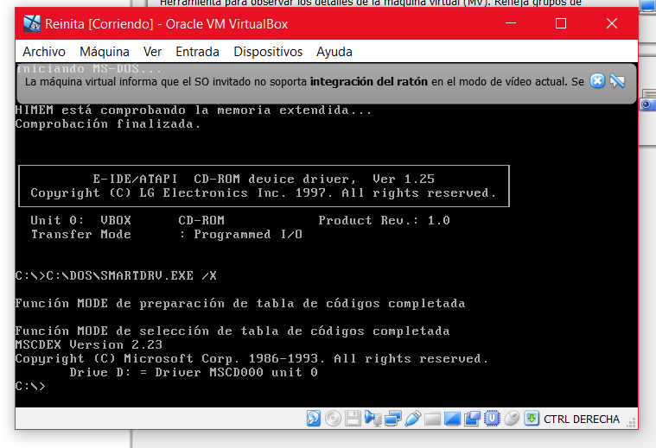Viewport: 656px width, 448px height.
Task: Click the C:\DOS\SMARTDRV.EXE /X command line
Action: [x=116, y=276]
